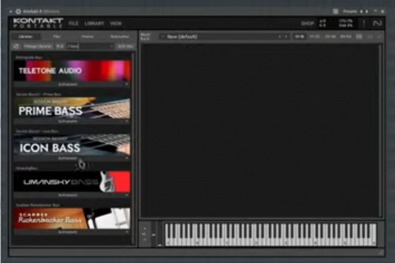Open the arrow menu under Umansky Bass
This screenshot has height=263, width=395.
tap(127, 195)
